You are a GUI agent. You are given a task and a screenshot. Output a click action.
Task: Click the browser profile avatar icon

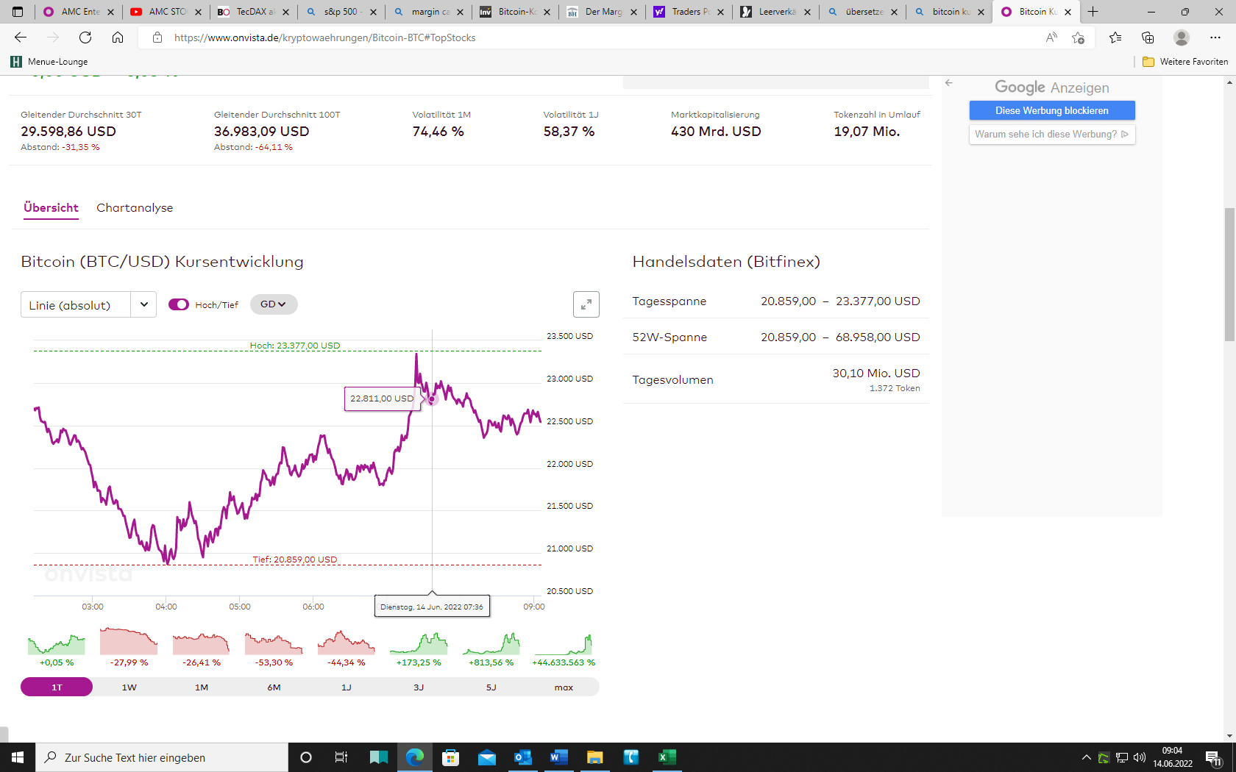[1182, 37]
